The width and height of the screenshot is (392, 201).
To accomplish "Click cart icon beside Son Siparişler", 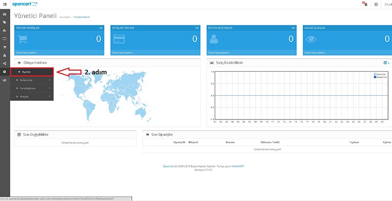I will (x=147, y=135).
